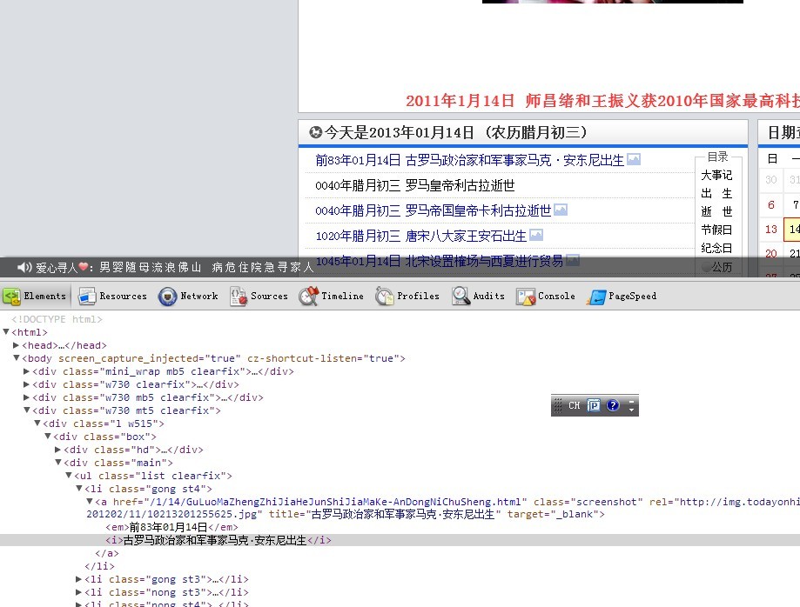Click the Console panel icon

pos(526,297)
